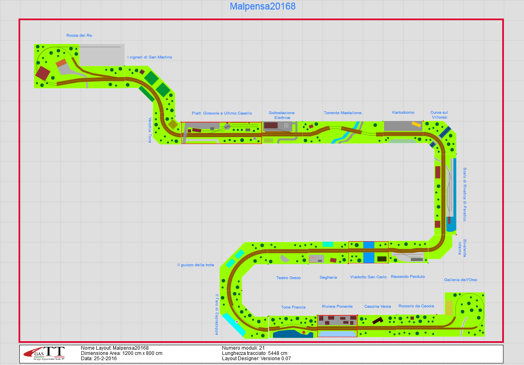Click the return loop module under Rocca del Re
This screenshot has width=524, height=365.
tap(79, 67)
